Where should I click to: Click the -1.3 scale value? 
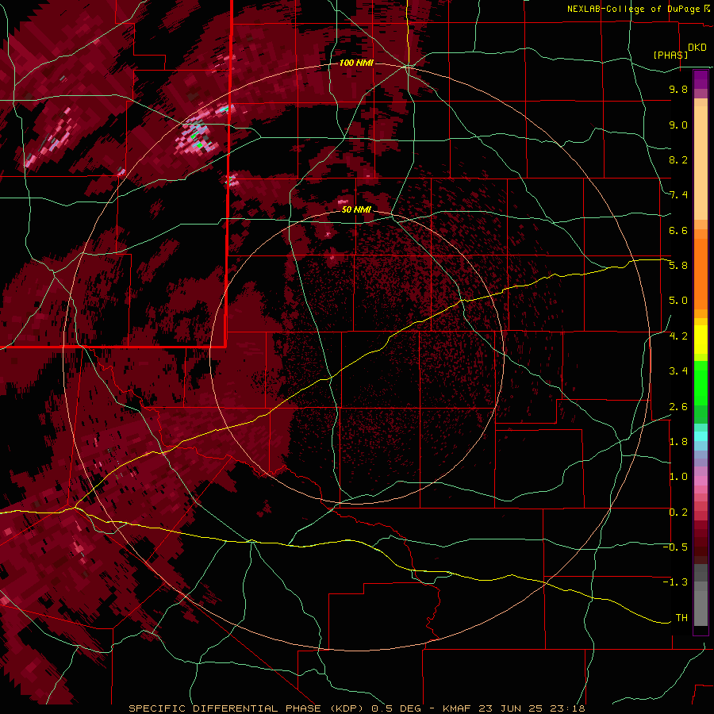coord(675,582)
